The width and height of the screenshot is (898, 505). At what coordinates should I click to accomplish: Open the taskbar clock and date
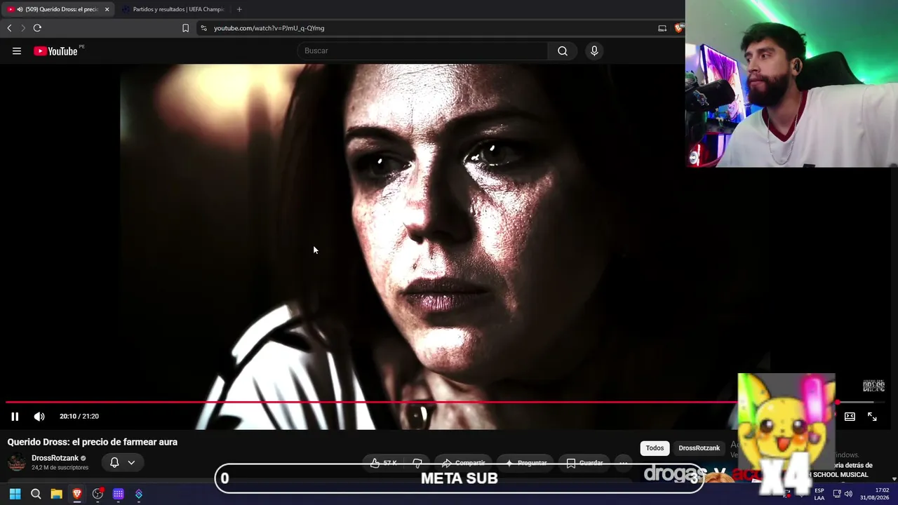point(875,494)
